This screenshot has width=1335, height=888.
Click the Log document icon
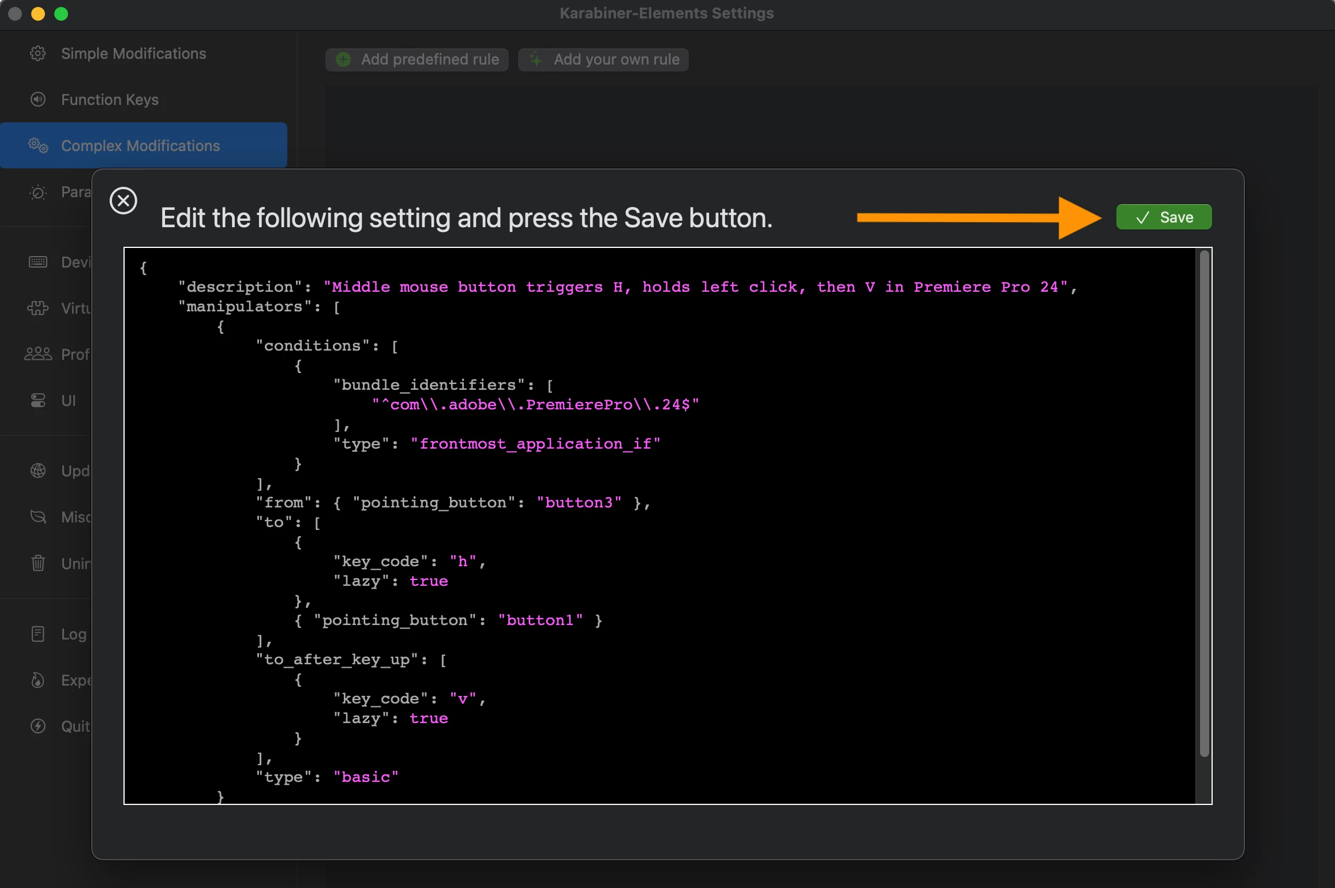click(x=38, y=634)
